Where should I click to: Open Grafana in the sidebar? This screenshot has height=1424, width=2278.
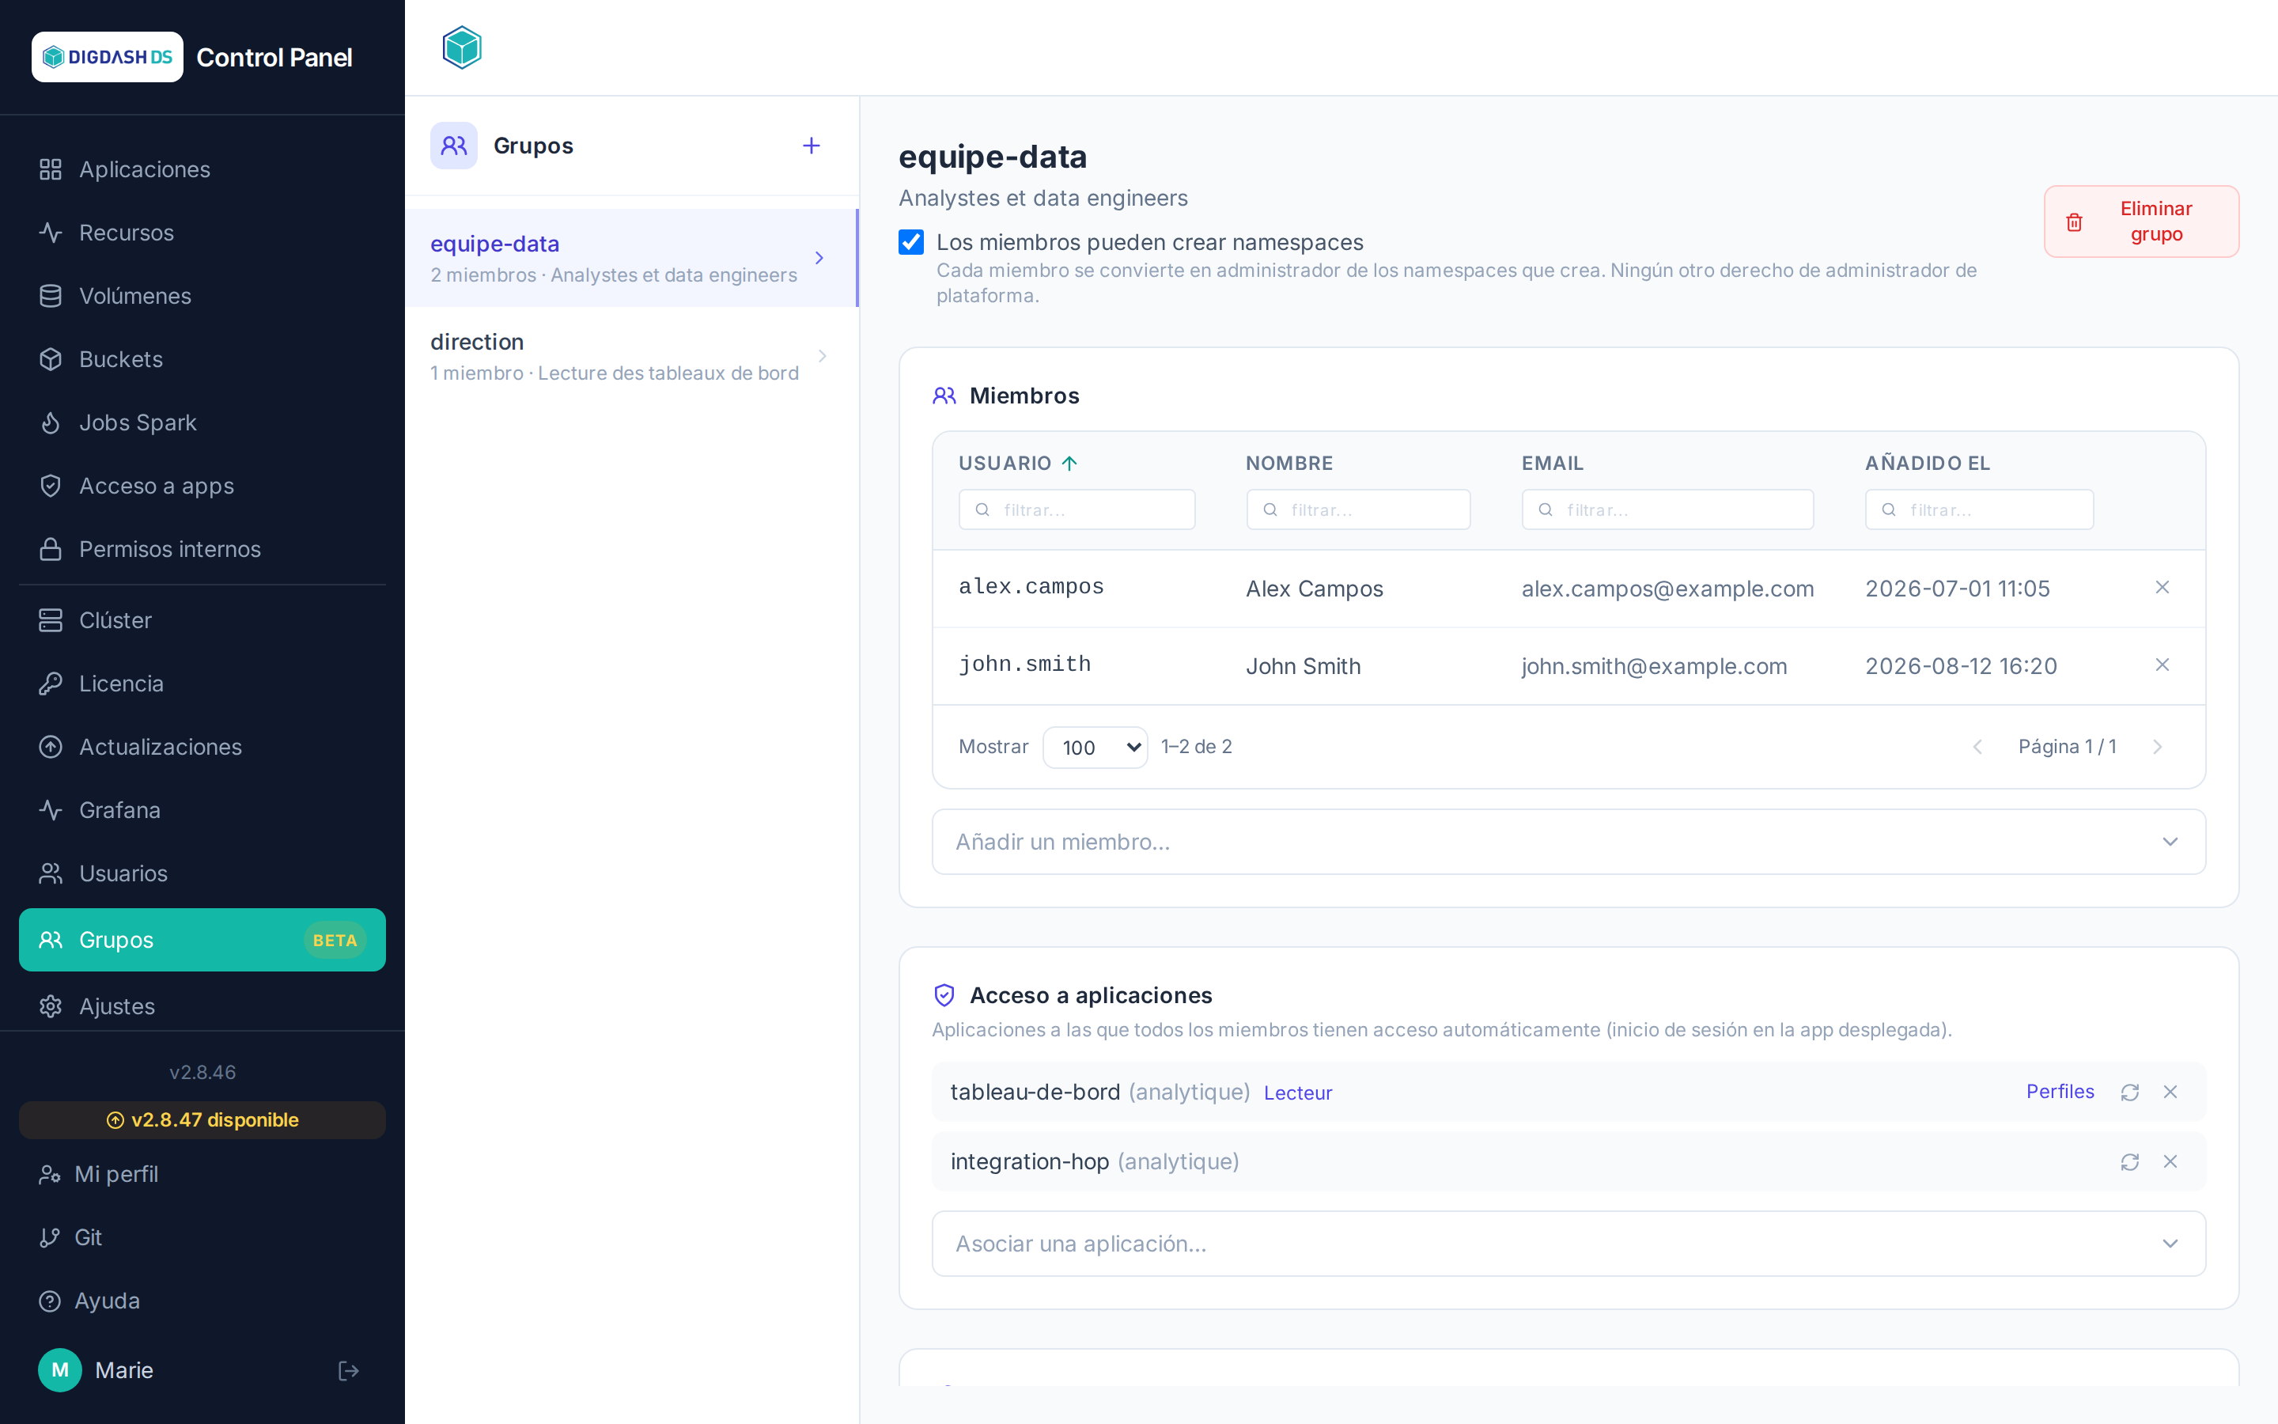tap(202, 810)
